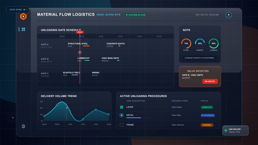Click the Complete status badge

tap(207, 107)
